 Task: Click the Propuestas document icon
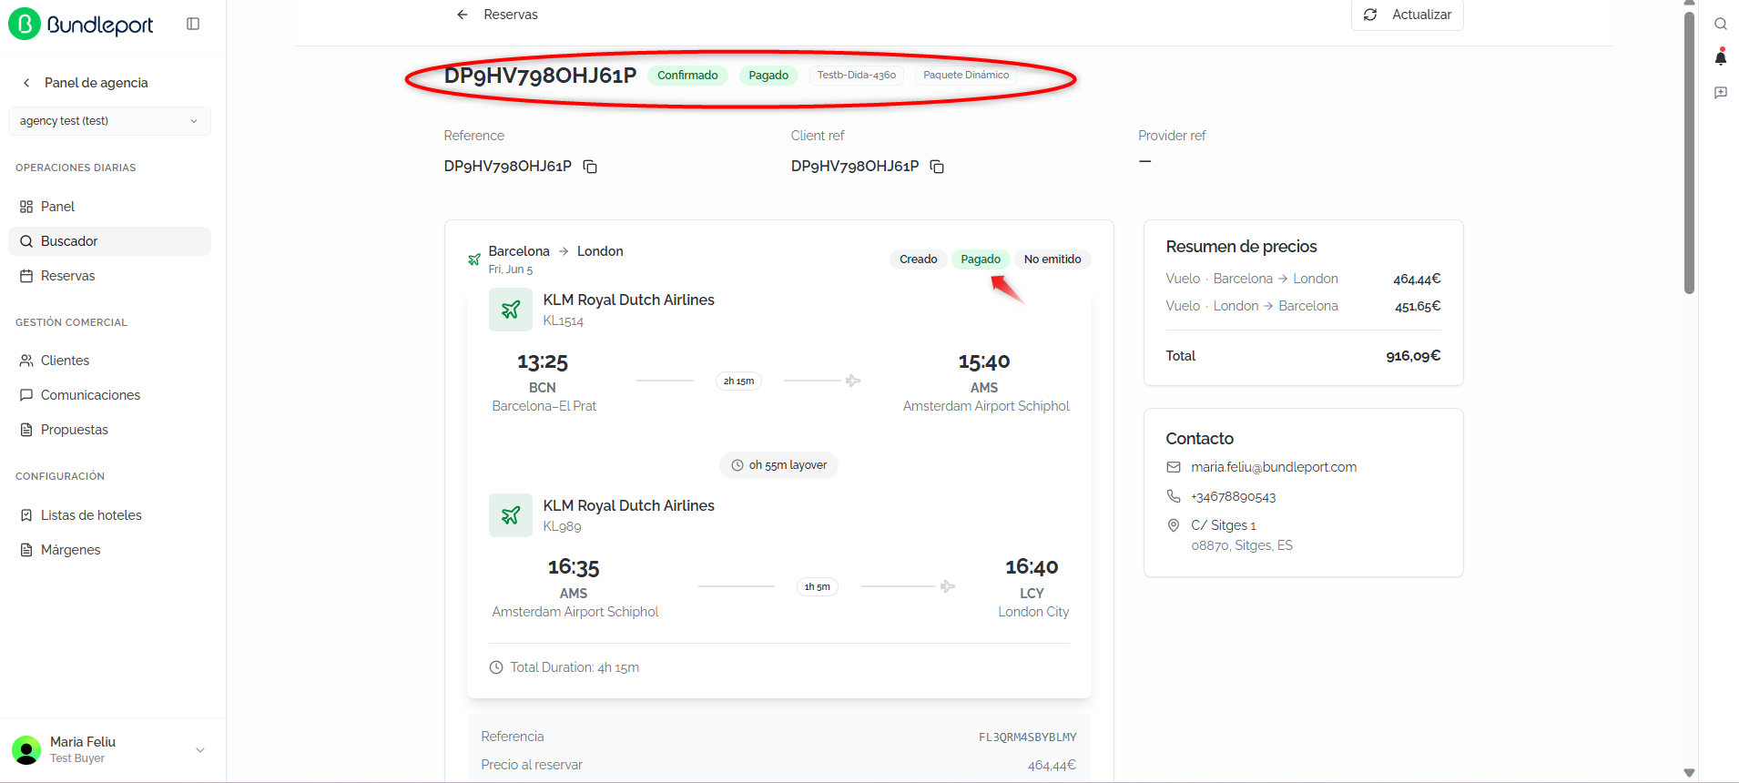(x=26, y=430)
